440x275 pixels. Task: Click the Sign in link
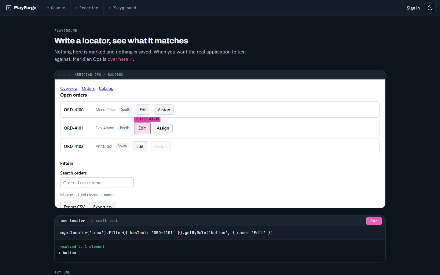pyautogui.click(x=413, y=8)
